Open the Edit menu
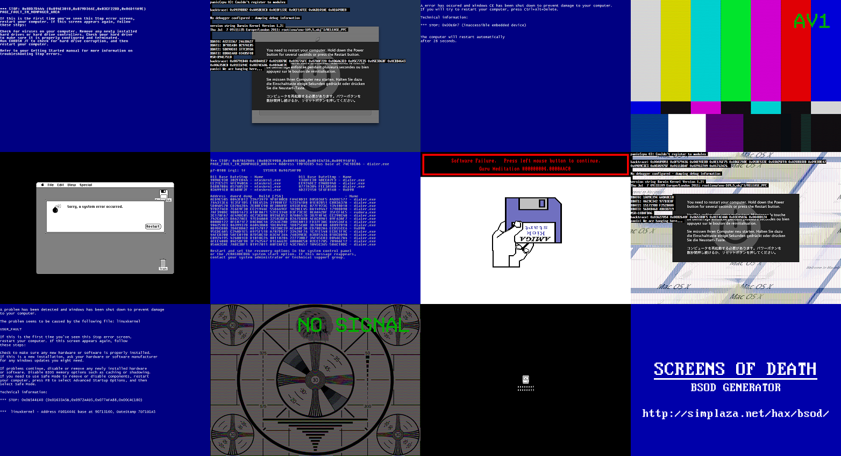841x456 pixels. tap(61, 185)
